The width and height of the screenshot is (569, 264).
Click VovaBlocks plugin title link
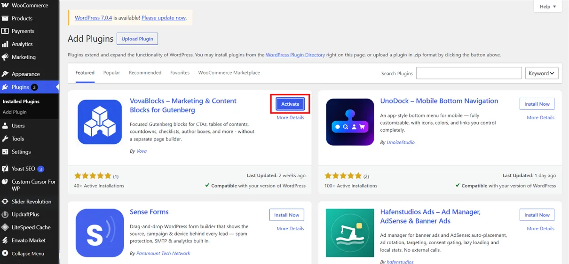click(183, 106)
